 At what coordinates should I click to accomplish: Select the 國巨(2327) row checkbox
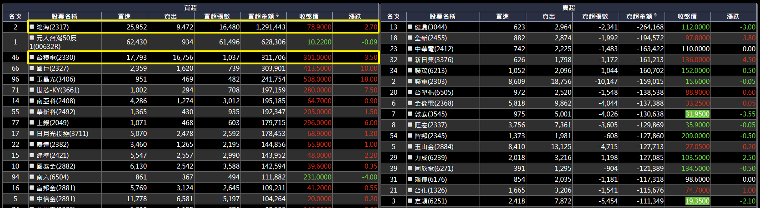click(x=32, y=68)
